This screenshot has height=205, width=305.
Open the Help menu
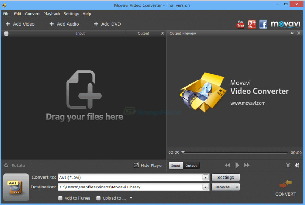(87, 14)
